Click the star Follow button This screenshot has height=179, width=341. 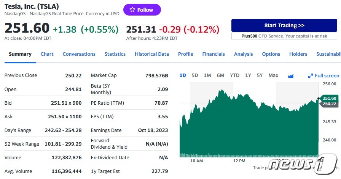coord(142,10)
